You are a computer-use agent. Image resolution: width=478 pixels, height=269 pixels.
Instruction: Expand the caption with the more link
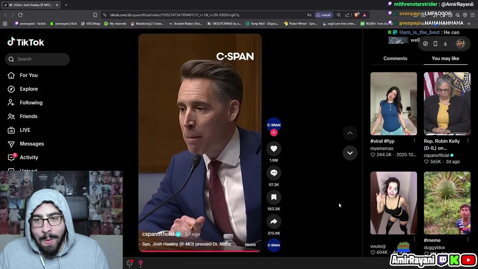click(x=250, y=245)
